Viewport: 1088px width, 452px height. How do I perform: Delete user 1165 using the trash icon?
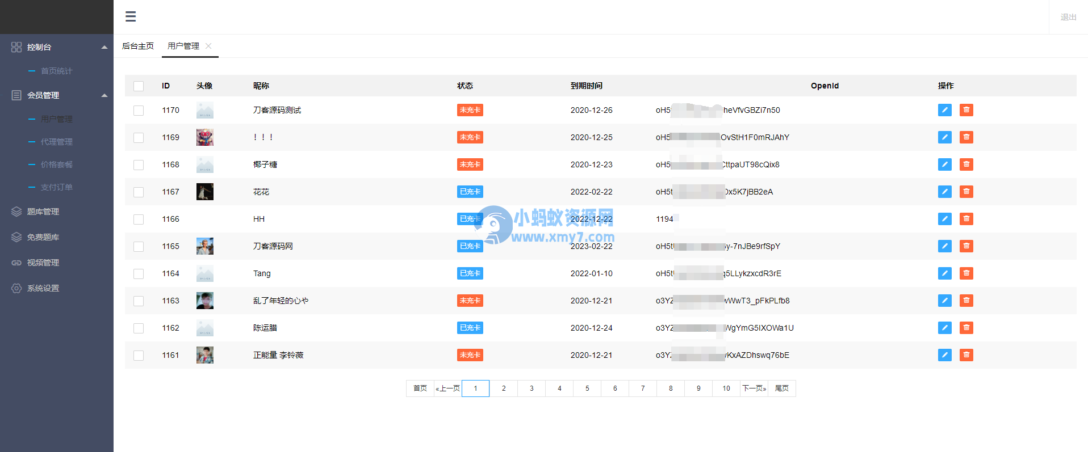click(x=966, y=246)
